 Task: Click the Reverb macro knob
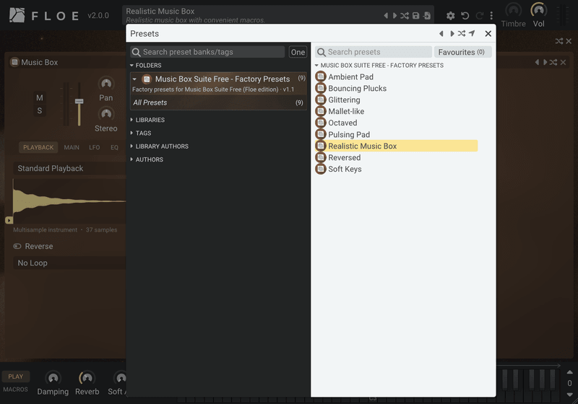click(87, 378)
